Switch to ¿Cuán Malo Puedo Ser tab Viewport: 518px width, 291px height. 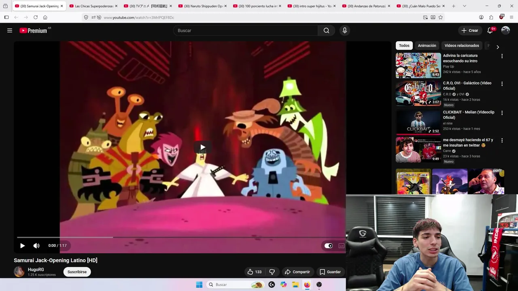(x=420, y=6)
